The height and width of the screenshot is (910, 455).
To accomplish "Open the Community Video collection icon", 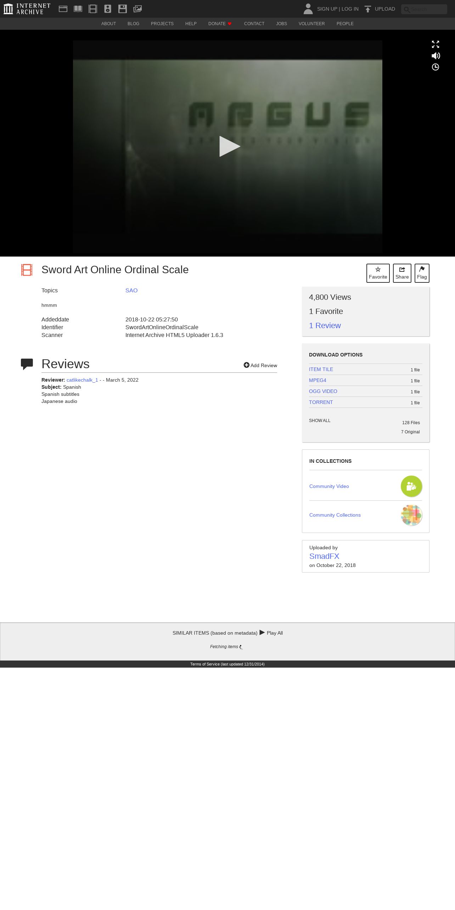I will click(411, 486).
